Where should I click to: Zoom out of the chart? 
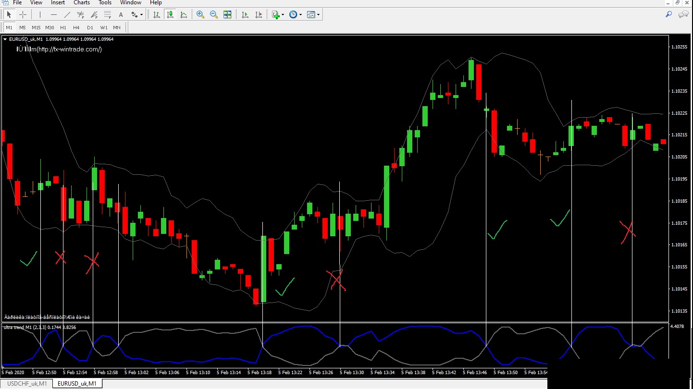pos(214,14)
